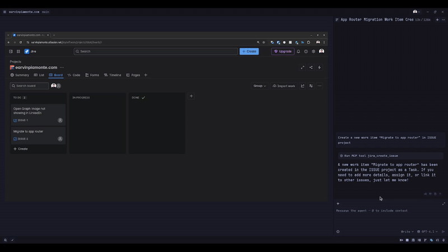The image size is (448, 252).
Task: Add a new view tab plus icon
Action: pyautogui.click(x=146, y=75)
